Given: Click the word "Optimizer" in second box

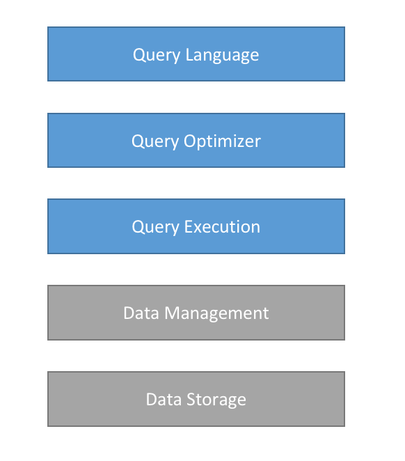Looking at the screenshot, I should (222, 141).
